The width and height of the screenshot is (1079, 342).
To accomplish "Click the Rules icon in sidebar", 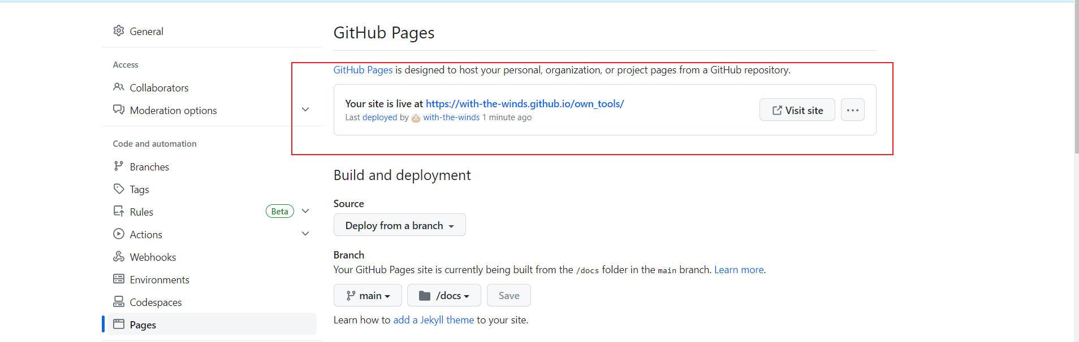I will click(119, 211).
